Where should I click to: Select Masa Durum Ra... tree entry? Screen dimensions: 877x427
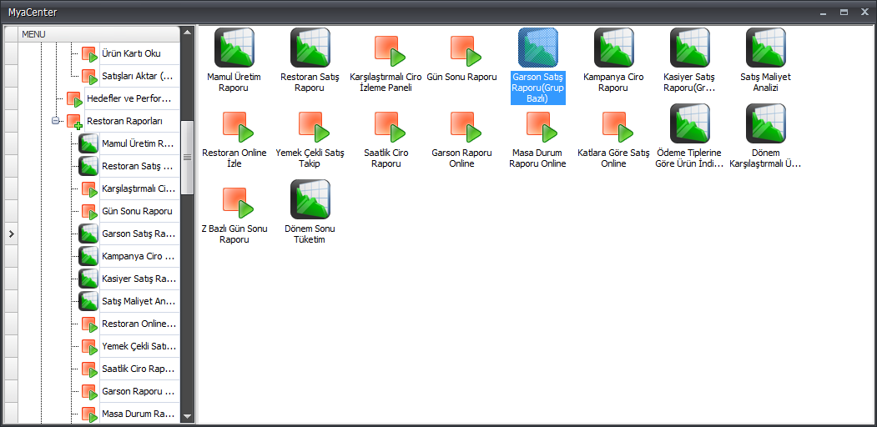click(x=139, y=414)
